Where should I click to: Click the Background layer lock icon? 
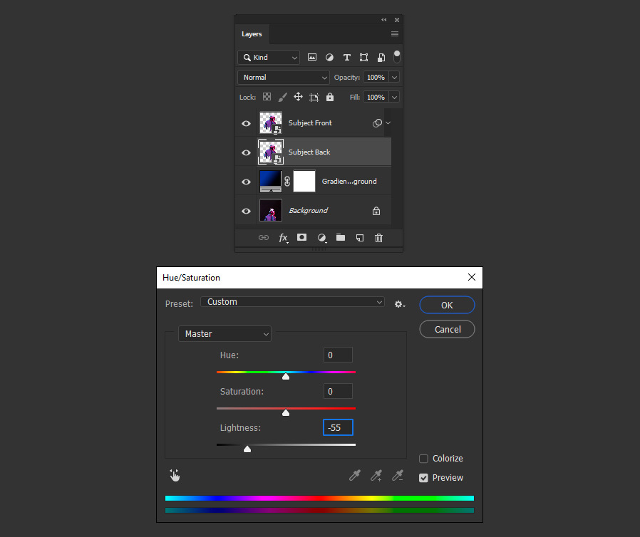pos(376,211)
